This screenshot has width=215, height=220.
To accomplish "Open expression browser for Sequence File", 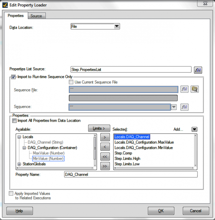I will 184,89.
